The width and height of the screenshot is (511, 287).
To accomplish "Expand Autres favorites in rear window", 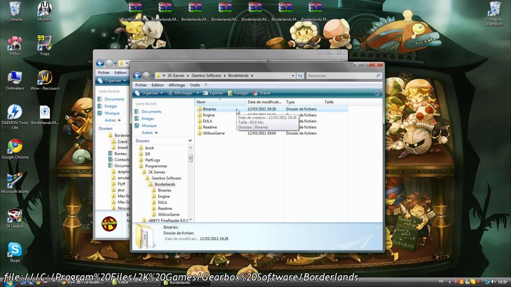I will tap(112, 121).
